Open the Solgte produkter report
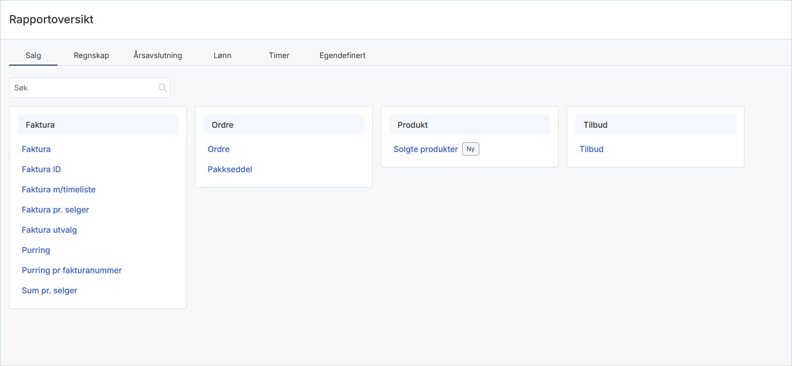 click(426, 149)
